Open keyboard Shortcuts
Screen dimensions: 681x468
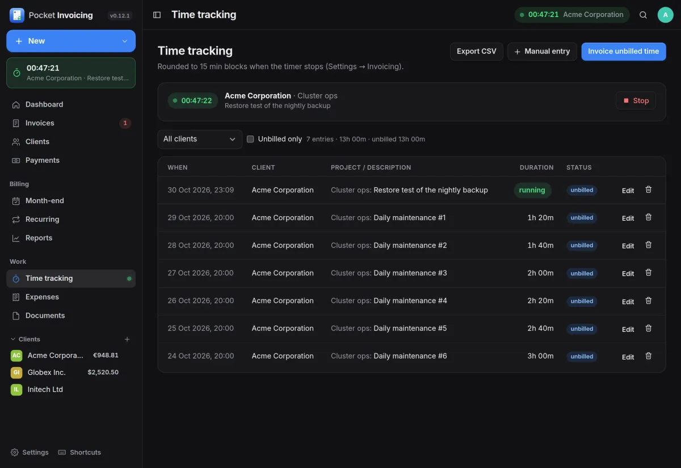pos(79,452)
